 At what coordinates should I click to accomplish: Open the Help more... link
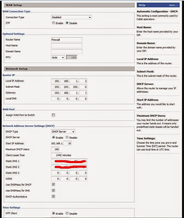(x=173, y=5)
